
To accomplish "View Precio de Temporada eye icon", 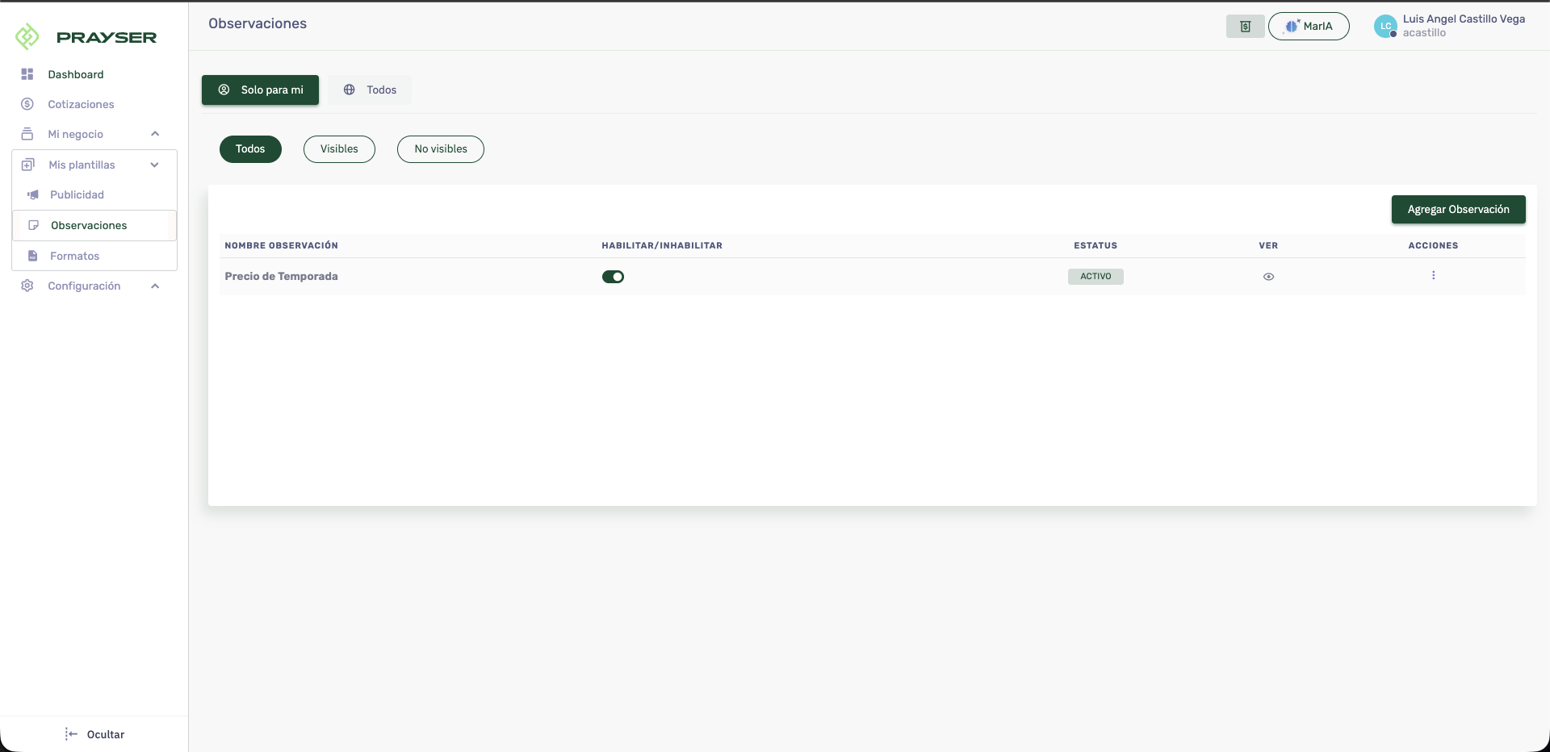I will tap(1268, 277).
